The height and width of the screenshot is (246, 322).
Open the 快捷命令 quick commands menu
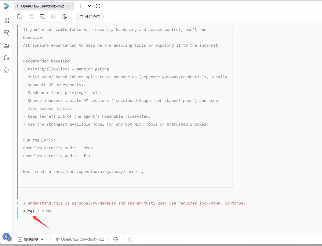click(28, 239)
